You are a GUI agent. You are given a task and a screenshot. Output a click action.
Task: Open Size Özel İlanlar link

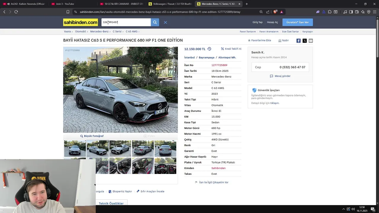[x=290, y=32]
